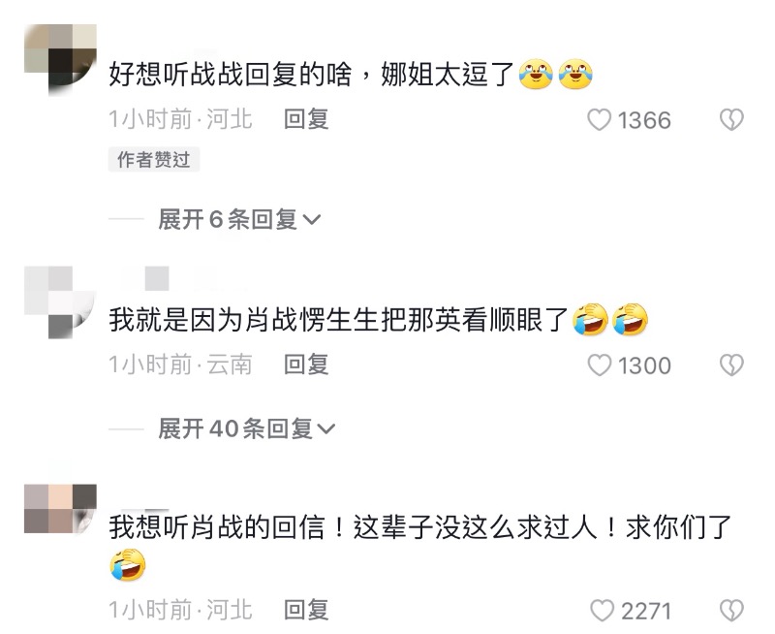Select the comment text 我想听肖战的回信
The width and height of the screenshot is (775, 634).
217,527
